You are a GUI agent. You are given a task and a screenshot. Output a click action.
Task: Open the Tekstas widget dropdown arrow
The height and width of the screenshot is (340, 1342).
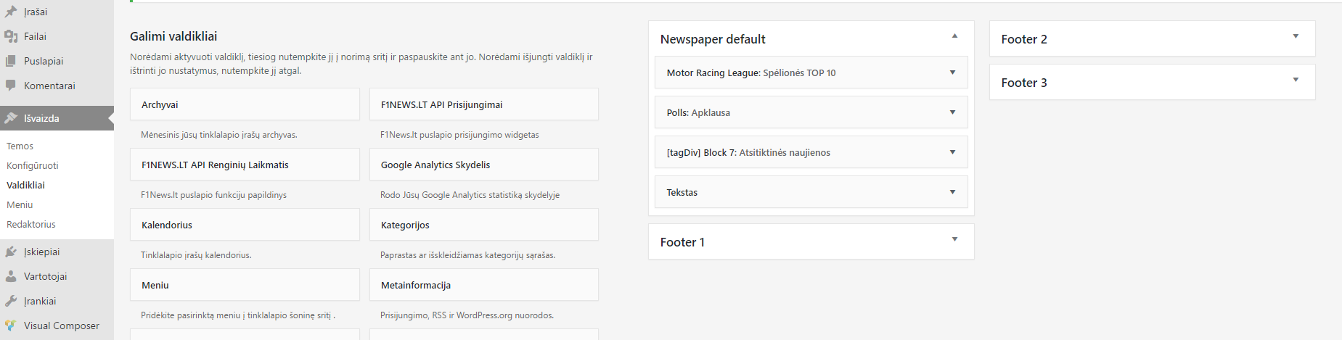[952, 191]
